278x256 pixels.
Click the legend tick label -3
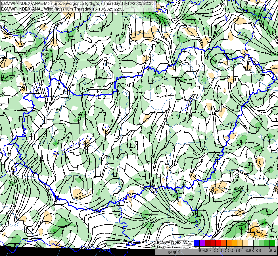[x=221, y=251]
